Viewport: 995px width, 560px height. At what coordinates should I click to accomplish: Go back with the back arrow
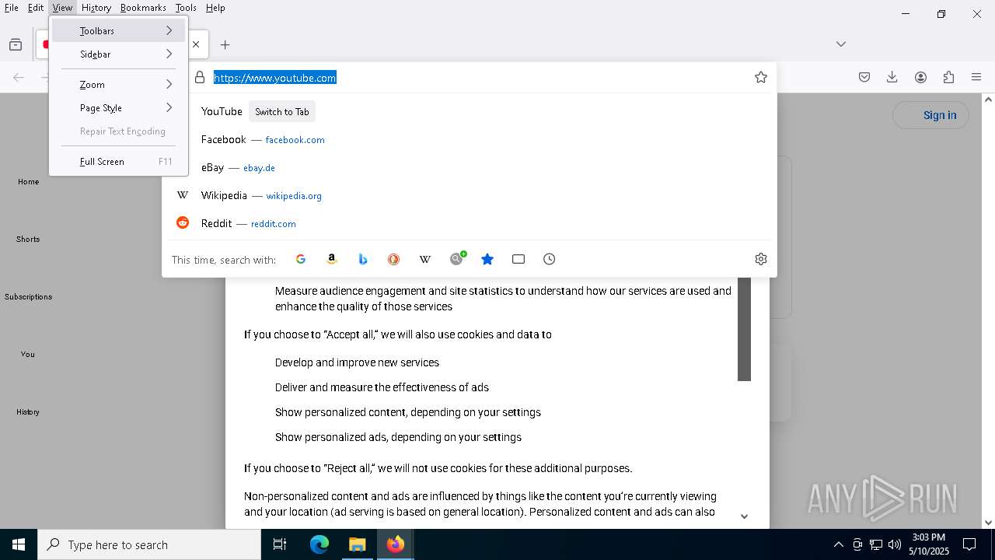(x=19, y=77)
